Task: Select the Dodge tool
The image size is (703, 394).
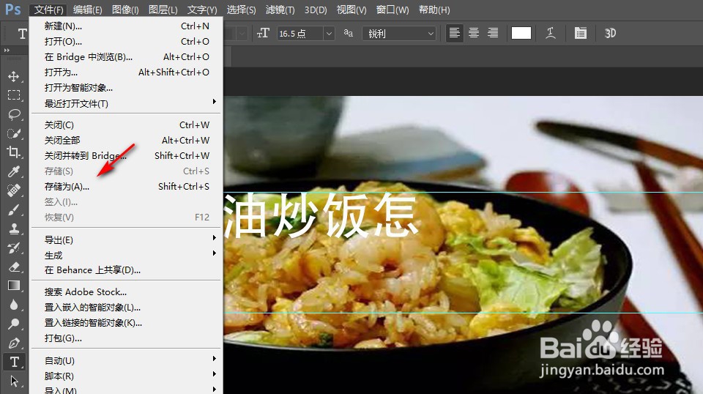Action: point(14,324)
